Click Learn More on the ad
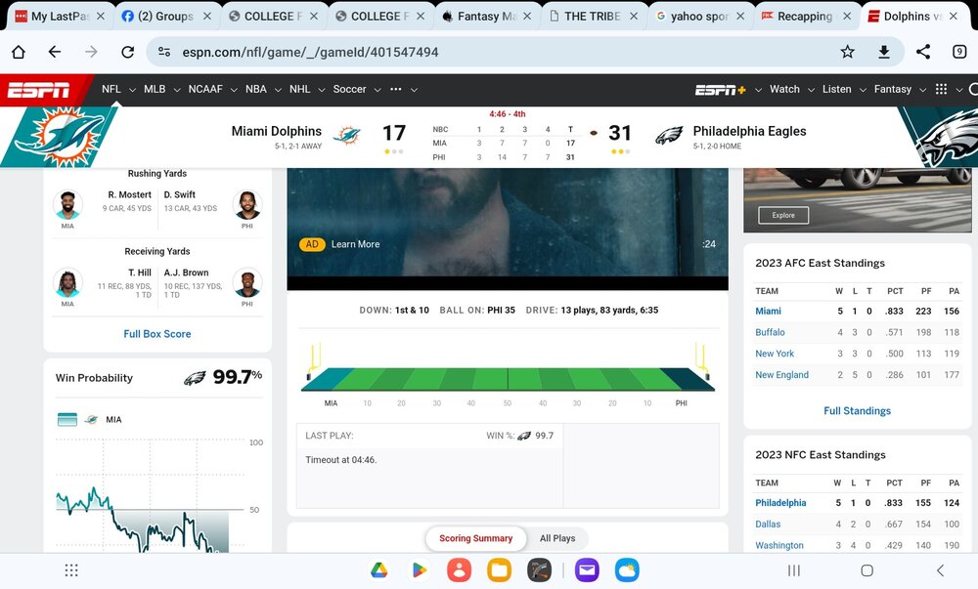 pyautogui.click(x=356, y=244)
